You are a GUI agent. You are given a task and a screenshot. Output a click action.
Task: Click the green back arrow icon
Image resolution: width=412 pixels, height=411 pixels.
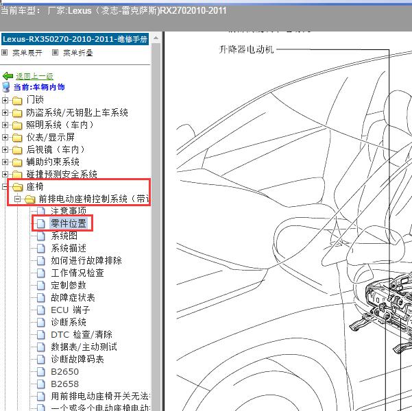pyautogui.click(x=8, y=76)
